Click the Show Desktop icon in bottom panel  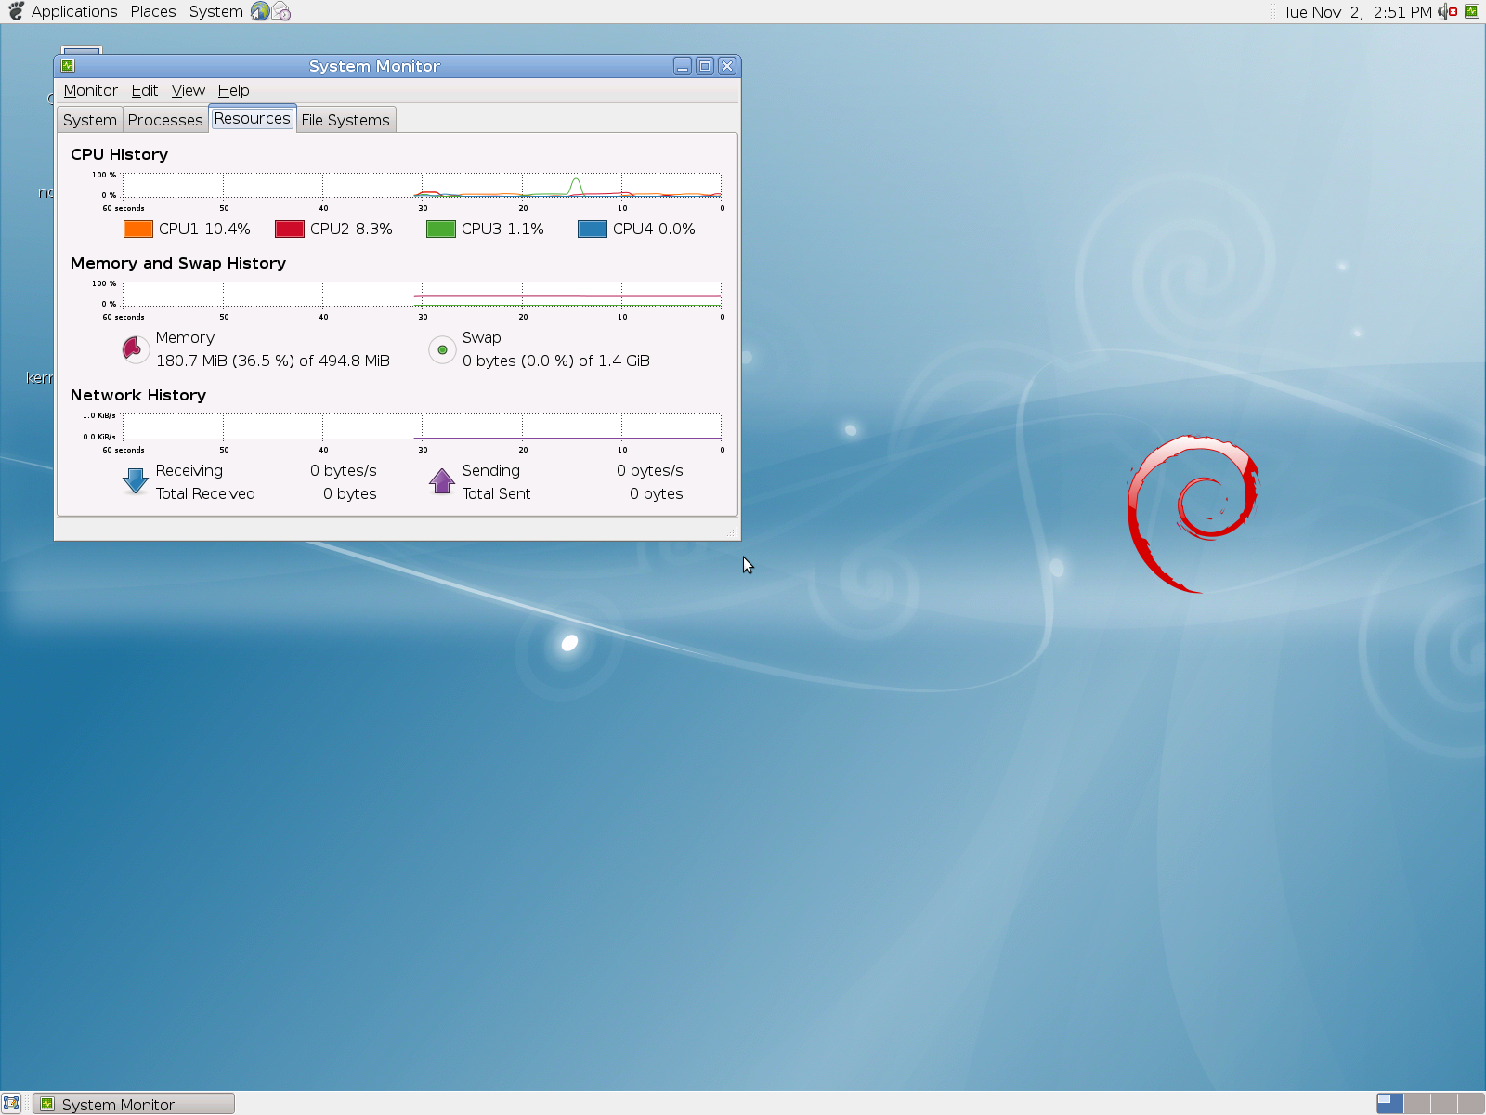tap(11, 1104)
